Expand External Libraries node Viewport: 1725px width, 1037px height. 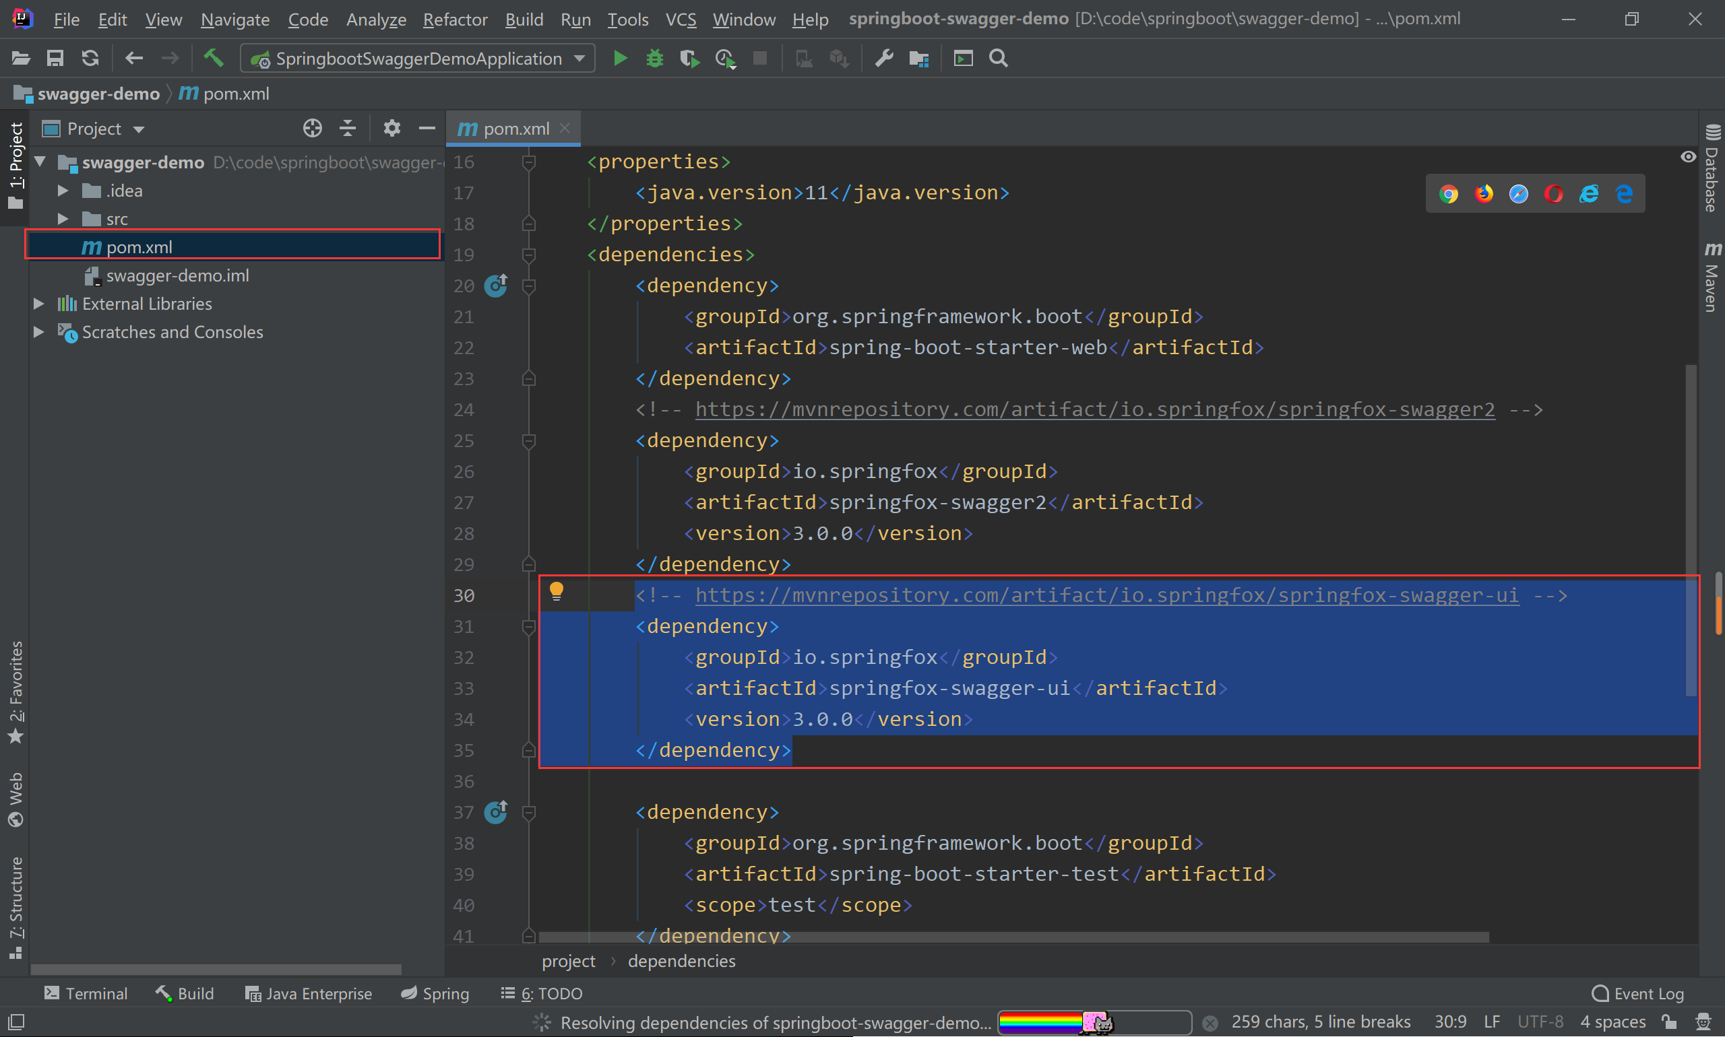click(39, 304)
